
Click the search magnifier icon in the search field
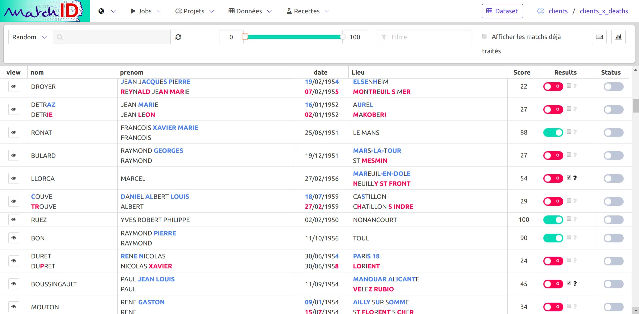click(x=60, y=37)
